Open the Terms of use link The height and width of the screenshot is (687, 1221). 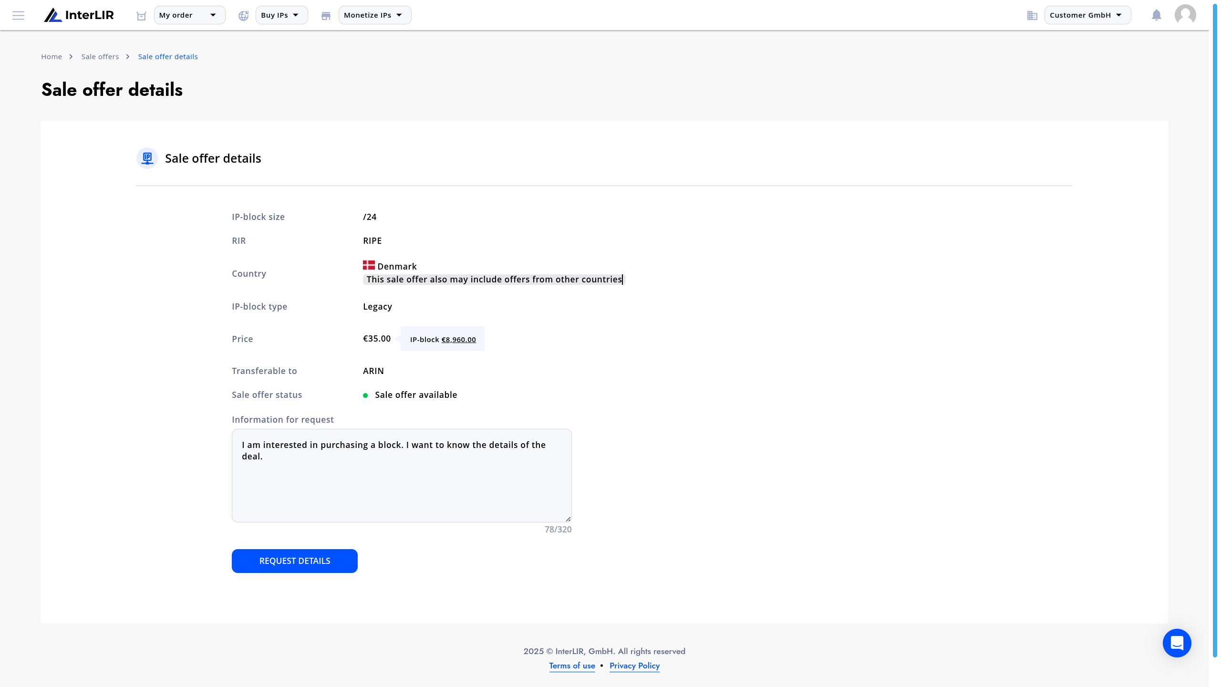pos(572,666)
